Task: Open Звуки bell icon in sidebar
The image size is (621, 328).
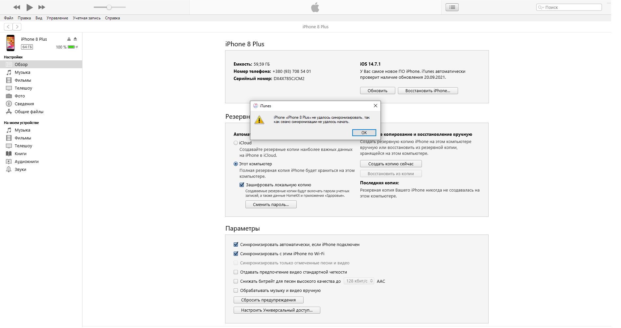Action: pyautogui.click(x=9, y=169)
